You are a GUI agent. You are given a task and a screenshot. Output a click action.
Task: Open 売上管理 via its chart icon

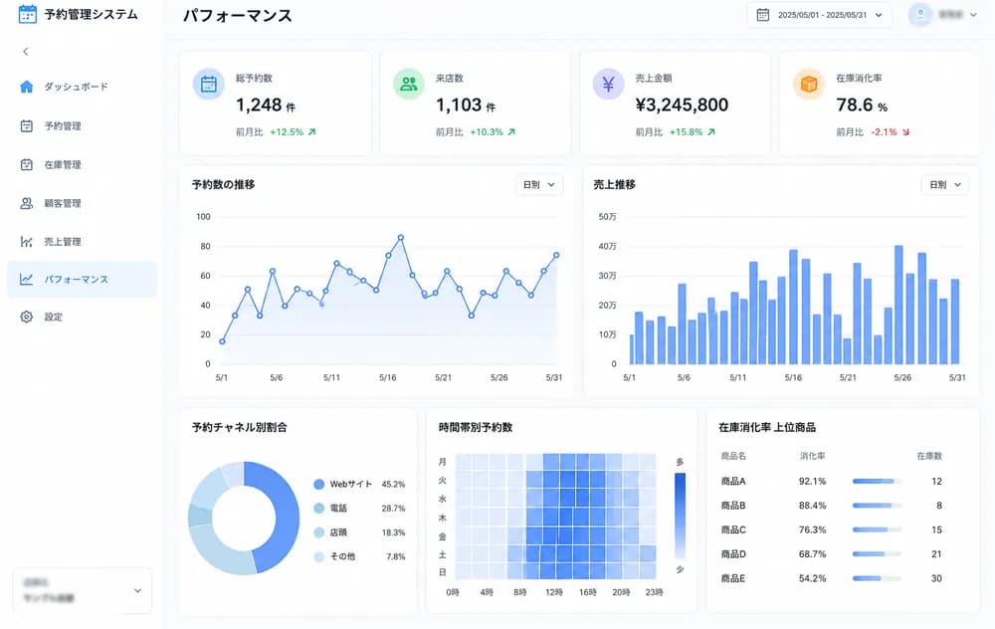coord(26,242)
